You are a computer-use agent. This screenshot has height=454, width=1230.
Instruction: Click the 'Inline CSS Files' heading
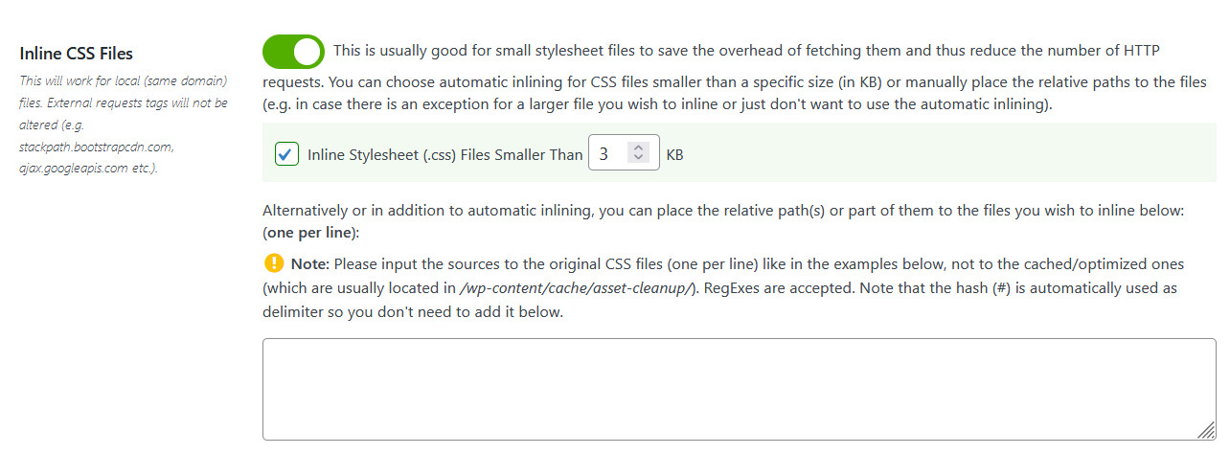click(x=76, y=53)
